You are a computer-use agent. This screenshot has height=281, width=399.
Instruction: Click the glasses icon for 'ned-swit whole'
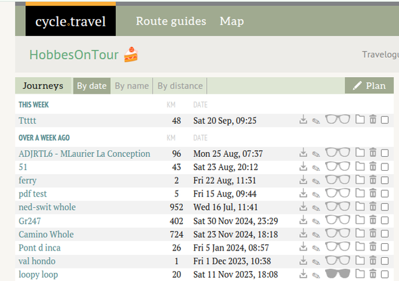pyautogui.click(x=338, y=207)
